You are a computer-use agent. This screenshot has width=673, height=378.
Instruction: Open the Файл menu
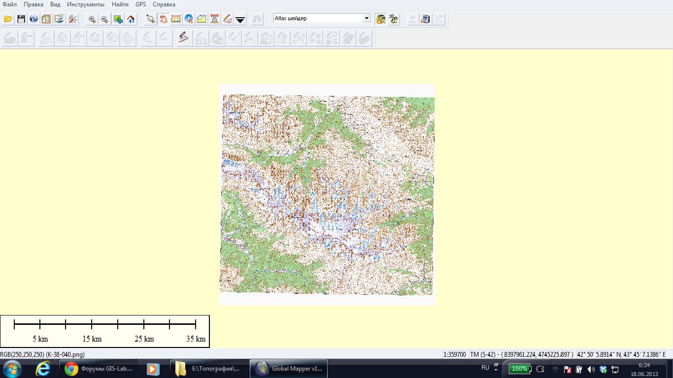click(10, 4)
